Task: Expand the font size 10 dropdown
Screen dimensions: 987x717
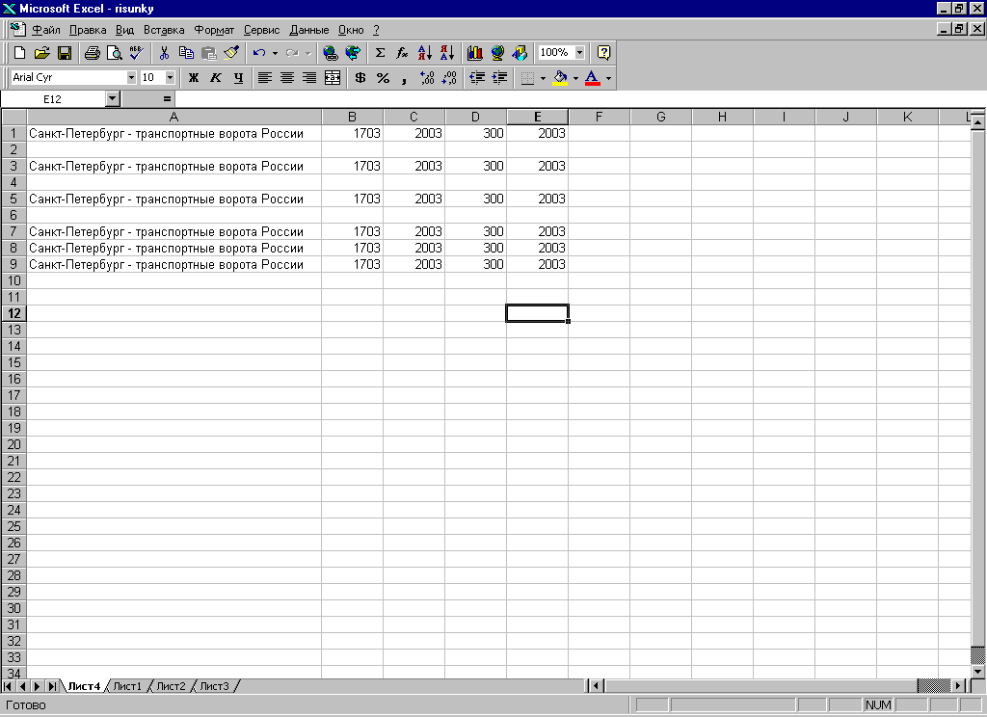Action: click(170, 77)
